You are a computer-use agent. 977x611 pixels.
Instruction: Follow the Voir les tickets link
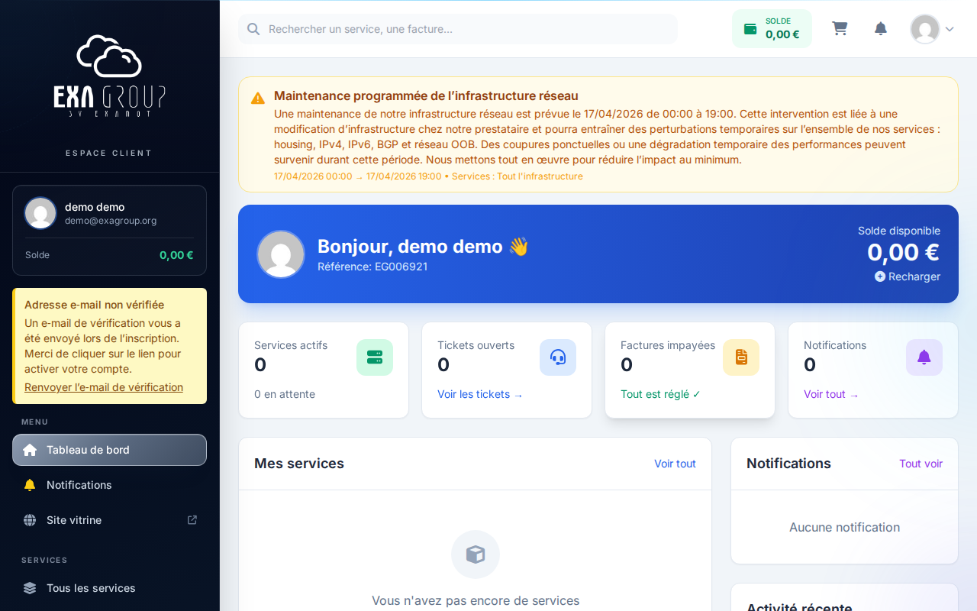coord(480,394)
